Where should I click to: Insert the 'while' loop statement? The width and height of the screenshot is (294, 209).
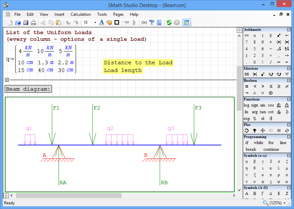click(259, 143)
